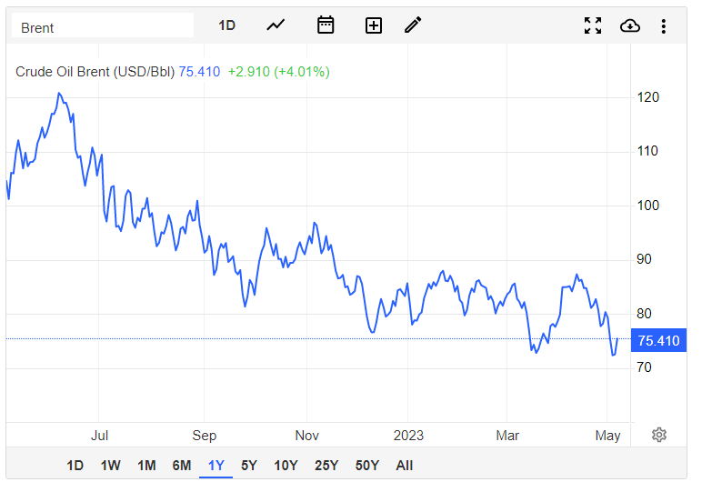Click the Crude Oil Brent (USD/Bbl) legend label
702x492 pixels.
click(x=95, y=72)
